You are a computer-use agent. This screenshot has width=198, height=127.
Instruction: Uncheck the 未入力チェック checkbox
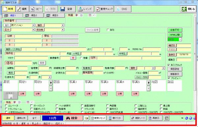click(169, 65)
